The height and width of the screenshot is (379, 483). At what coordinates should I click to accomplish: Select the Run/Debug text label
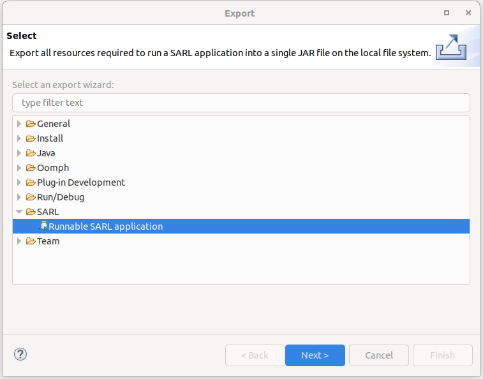click(x=61, y=197)
